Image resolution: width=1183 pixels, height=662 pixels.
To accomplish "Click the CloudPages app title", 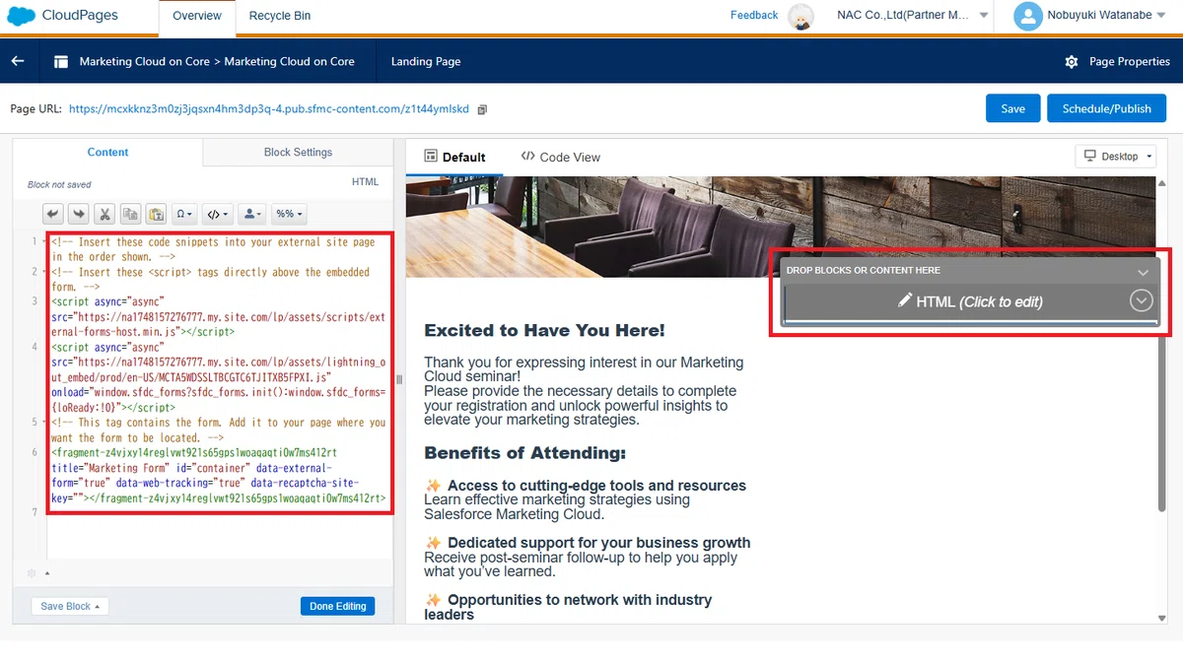I will coord(79,16).
